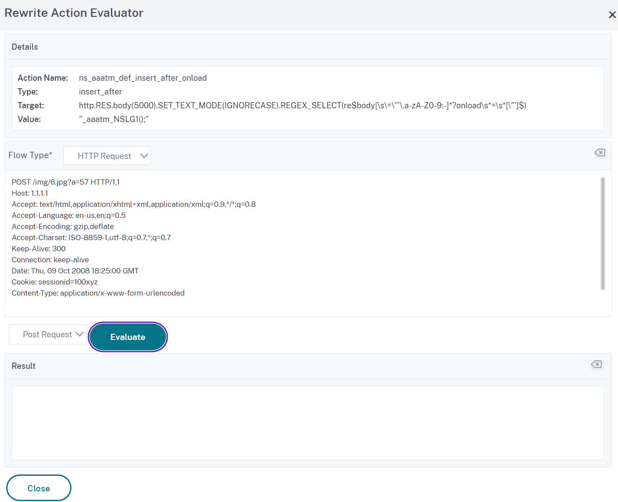The width and height of the screenshot is (618, 502).
Task: Click the insert_after type value
Action: point(100,92)
